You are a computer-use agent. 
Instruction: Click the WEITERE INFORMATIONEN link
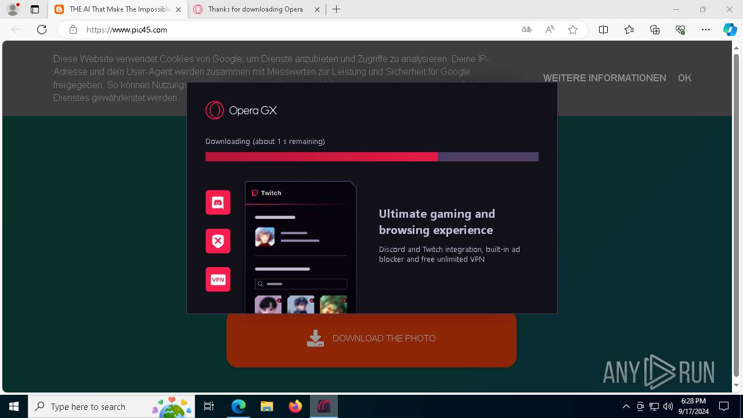(x=604, y=78)
